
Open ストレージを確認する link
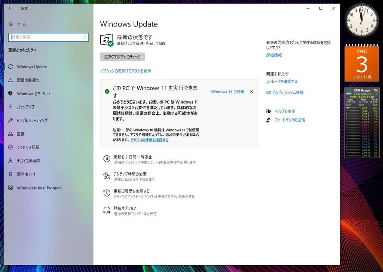[282, 81]
